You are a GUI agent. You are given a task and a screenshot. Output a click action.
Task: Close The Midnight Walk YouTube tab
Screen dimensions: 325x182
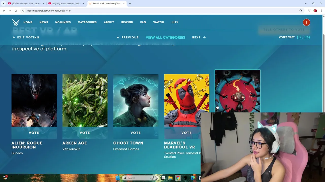click(43, 4)
